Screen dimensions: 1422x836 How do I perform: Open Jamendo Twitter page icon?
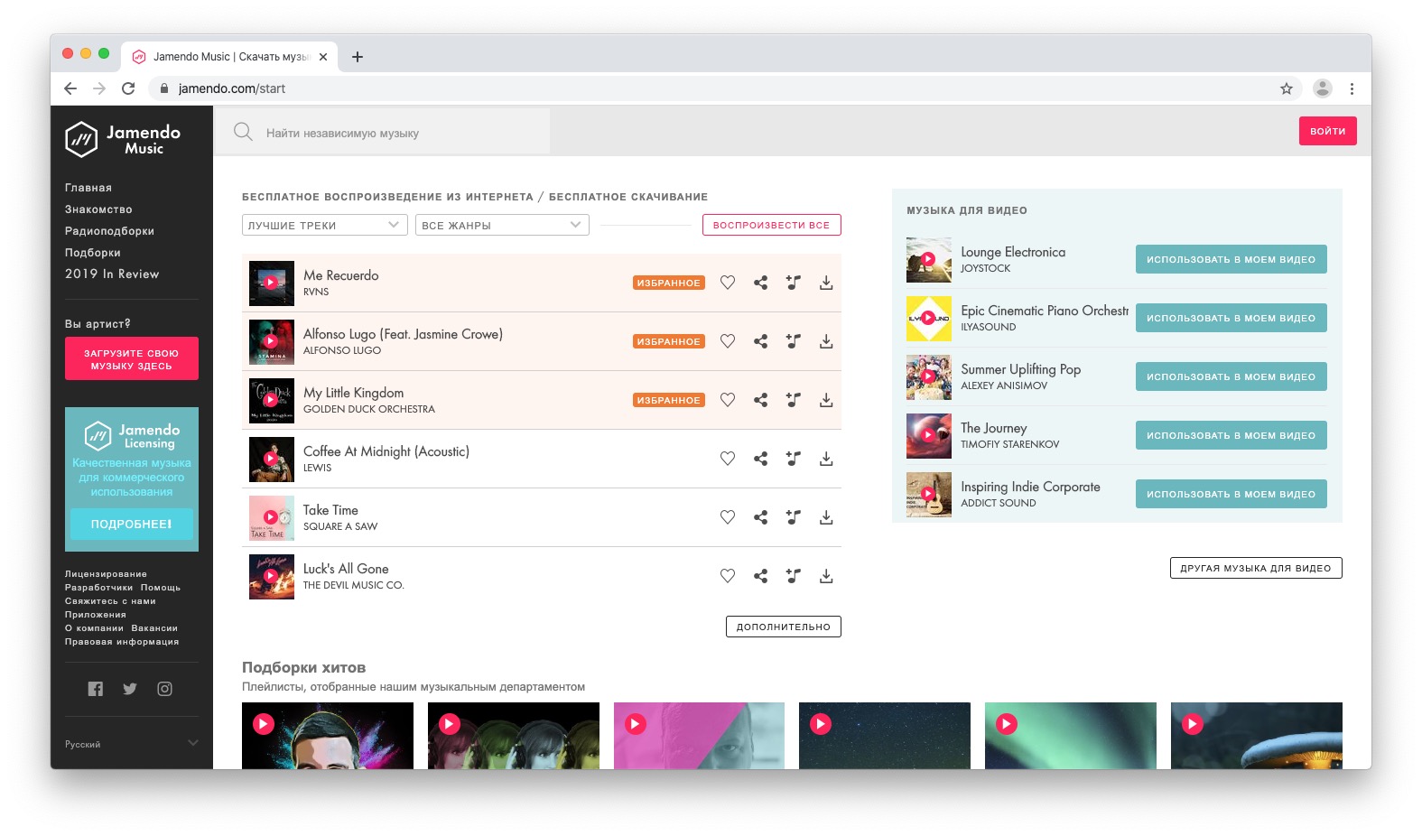130,689
